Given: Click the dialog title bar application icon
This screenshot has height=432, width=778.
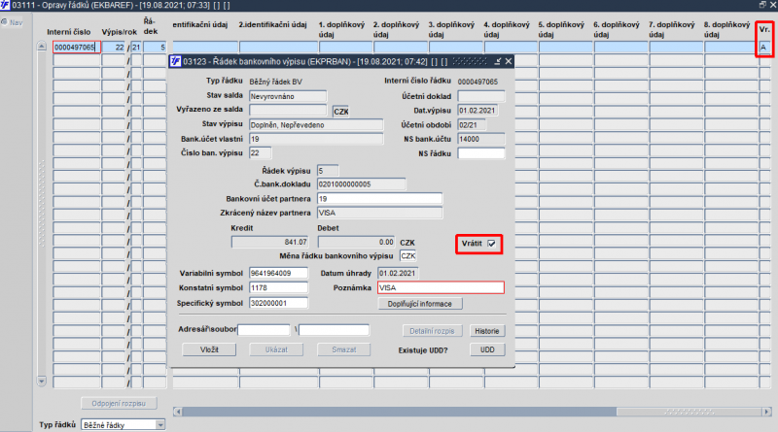Looking at the screenshot, I should tap(175, 61).
